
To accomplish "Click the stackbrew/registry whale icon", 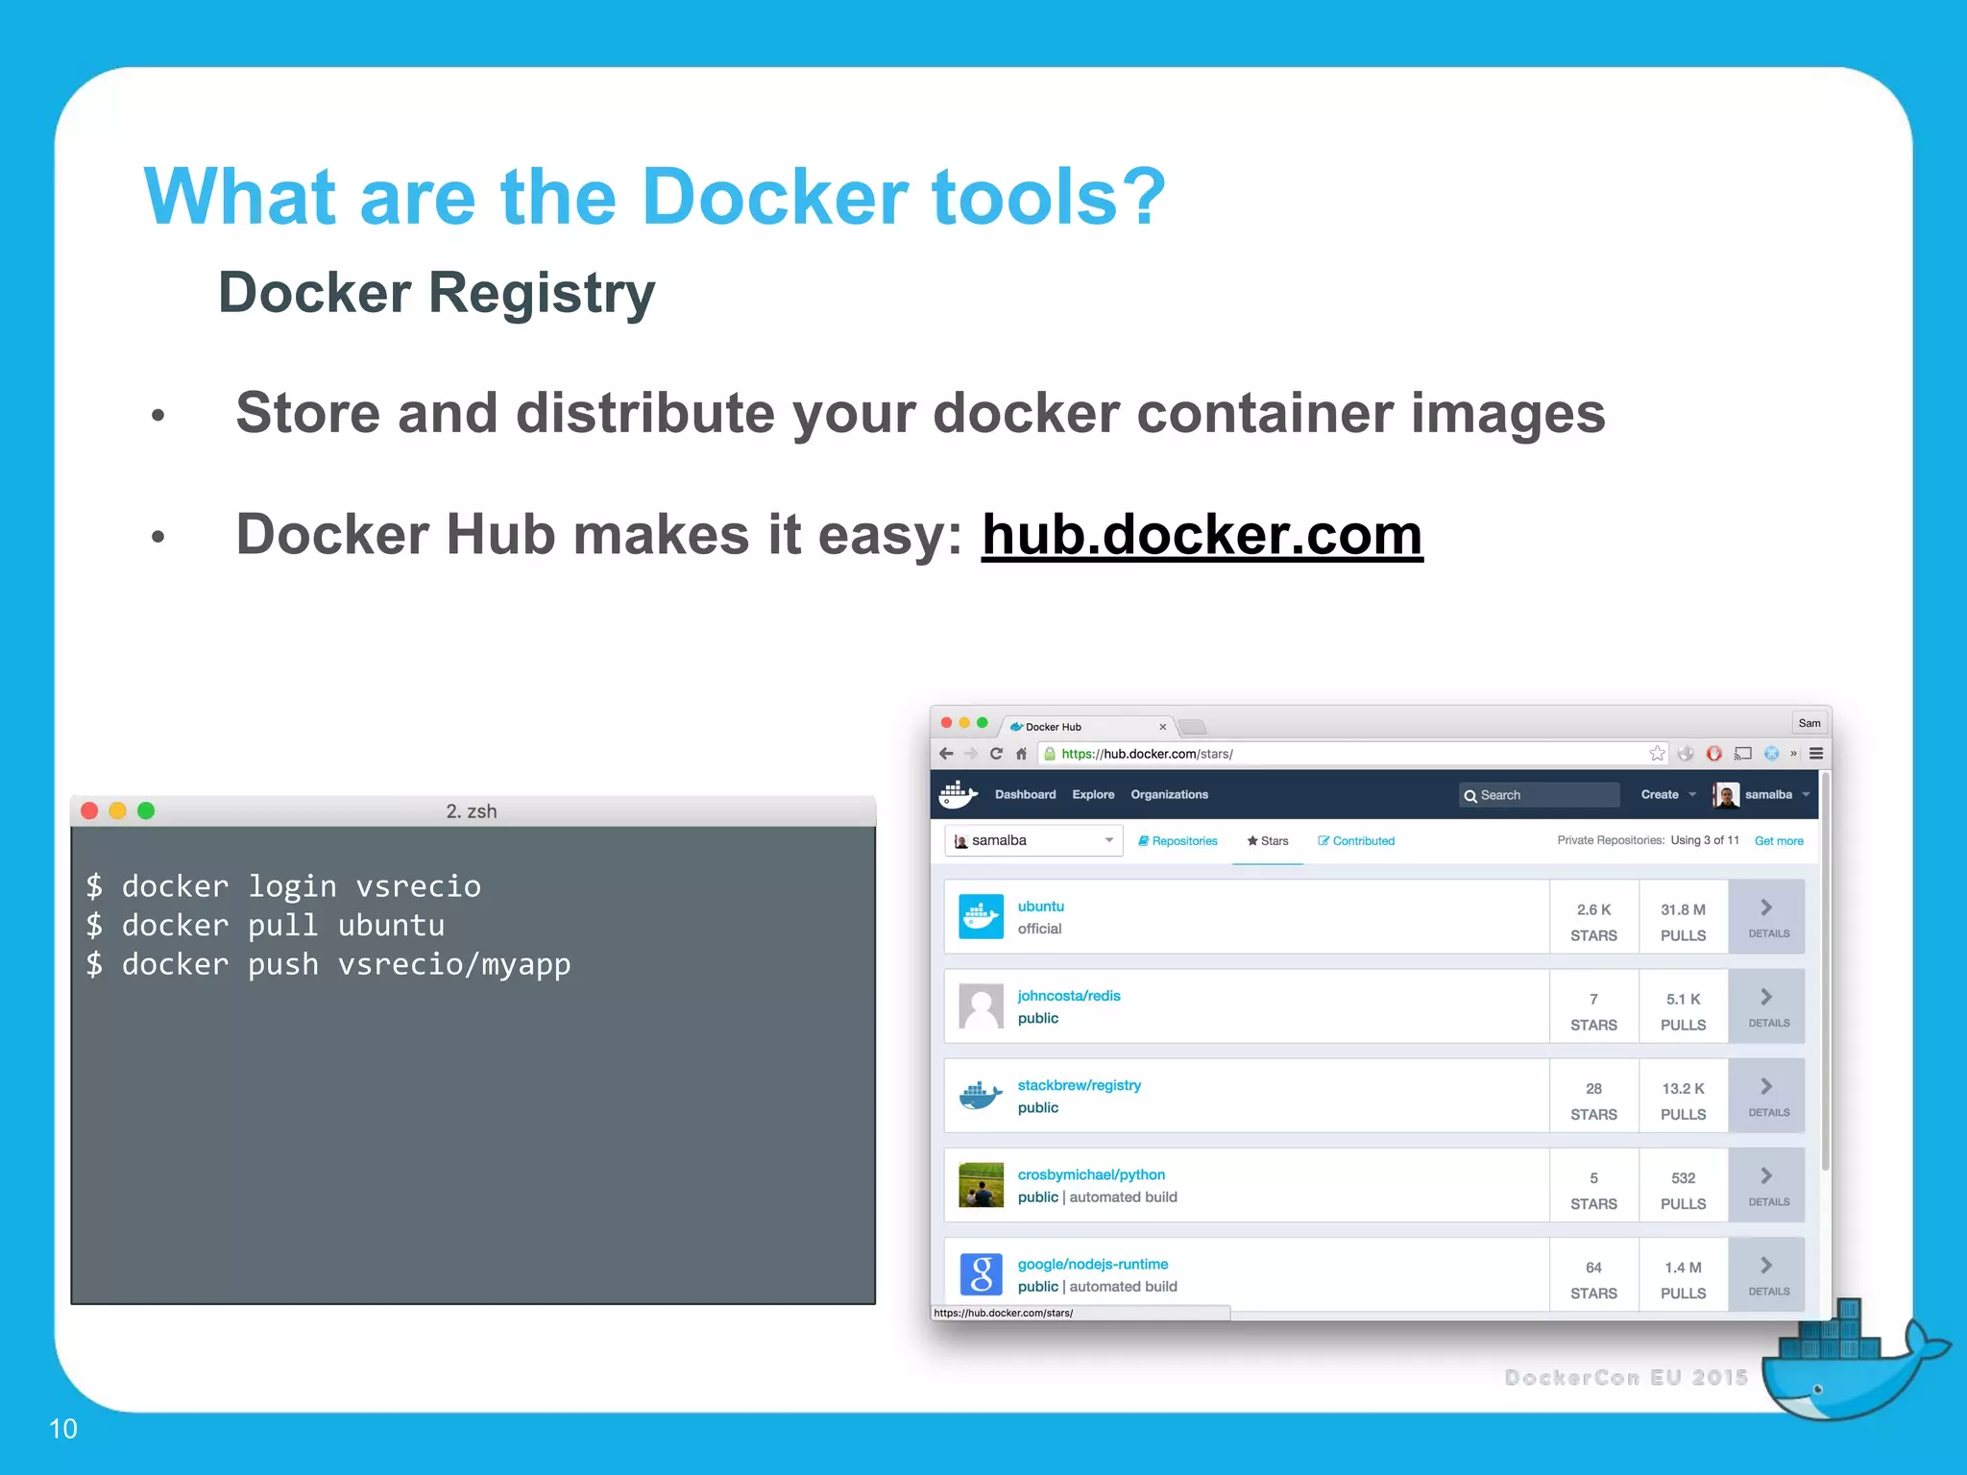I will [x=981, y=1095].
